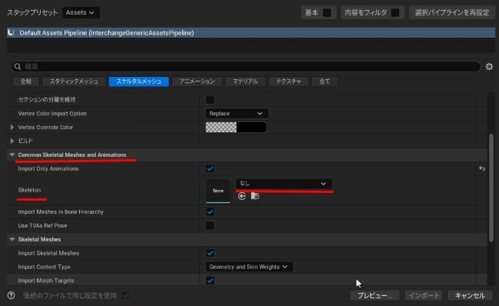The image size is (499, 306).
Task: Click the プレビュー button
Action: (375, 295)
